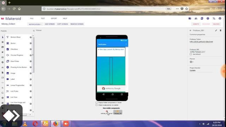
Task: Click the donate dollar icon in header
Action: point(208,18)
